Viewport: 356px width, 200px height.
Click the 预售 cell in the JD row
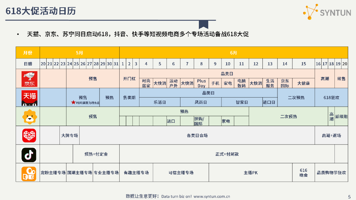[x=93, y=79]
